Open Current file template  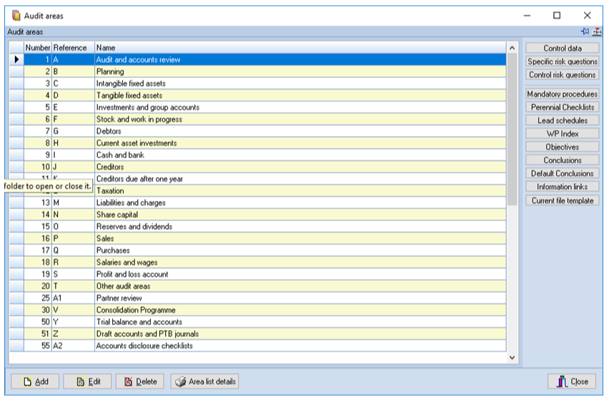tap(563, 200)
